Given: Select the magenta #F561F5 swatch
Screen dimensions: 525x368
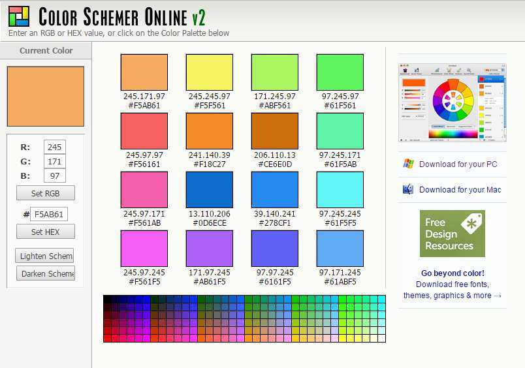Looking at the screenshot, I should [x=144, y=248].
